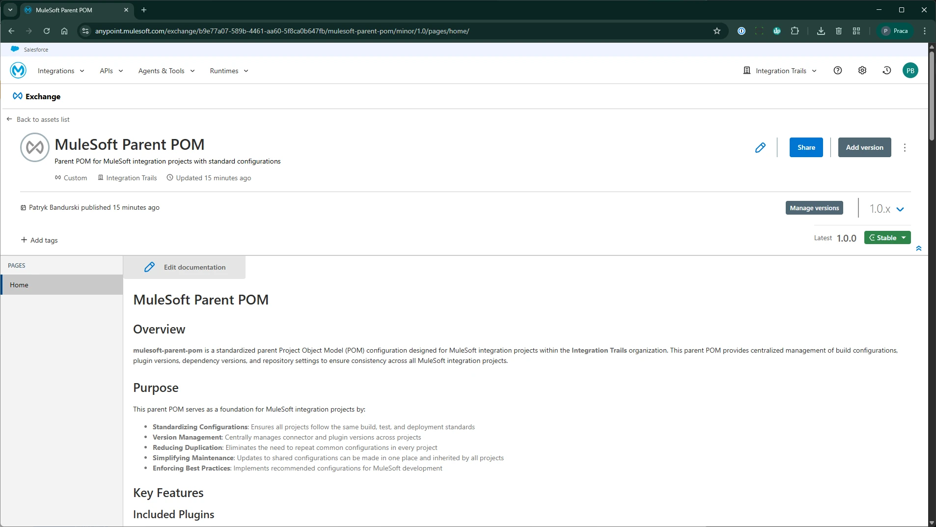Viewport: 936px width, 527px height.
Task: Click the Key Features heading
Action: pyautogui.click(x=168, y=493)
